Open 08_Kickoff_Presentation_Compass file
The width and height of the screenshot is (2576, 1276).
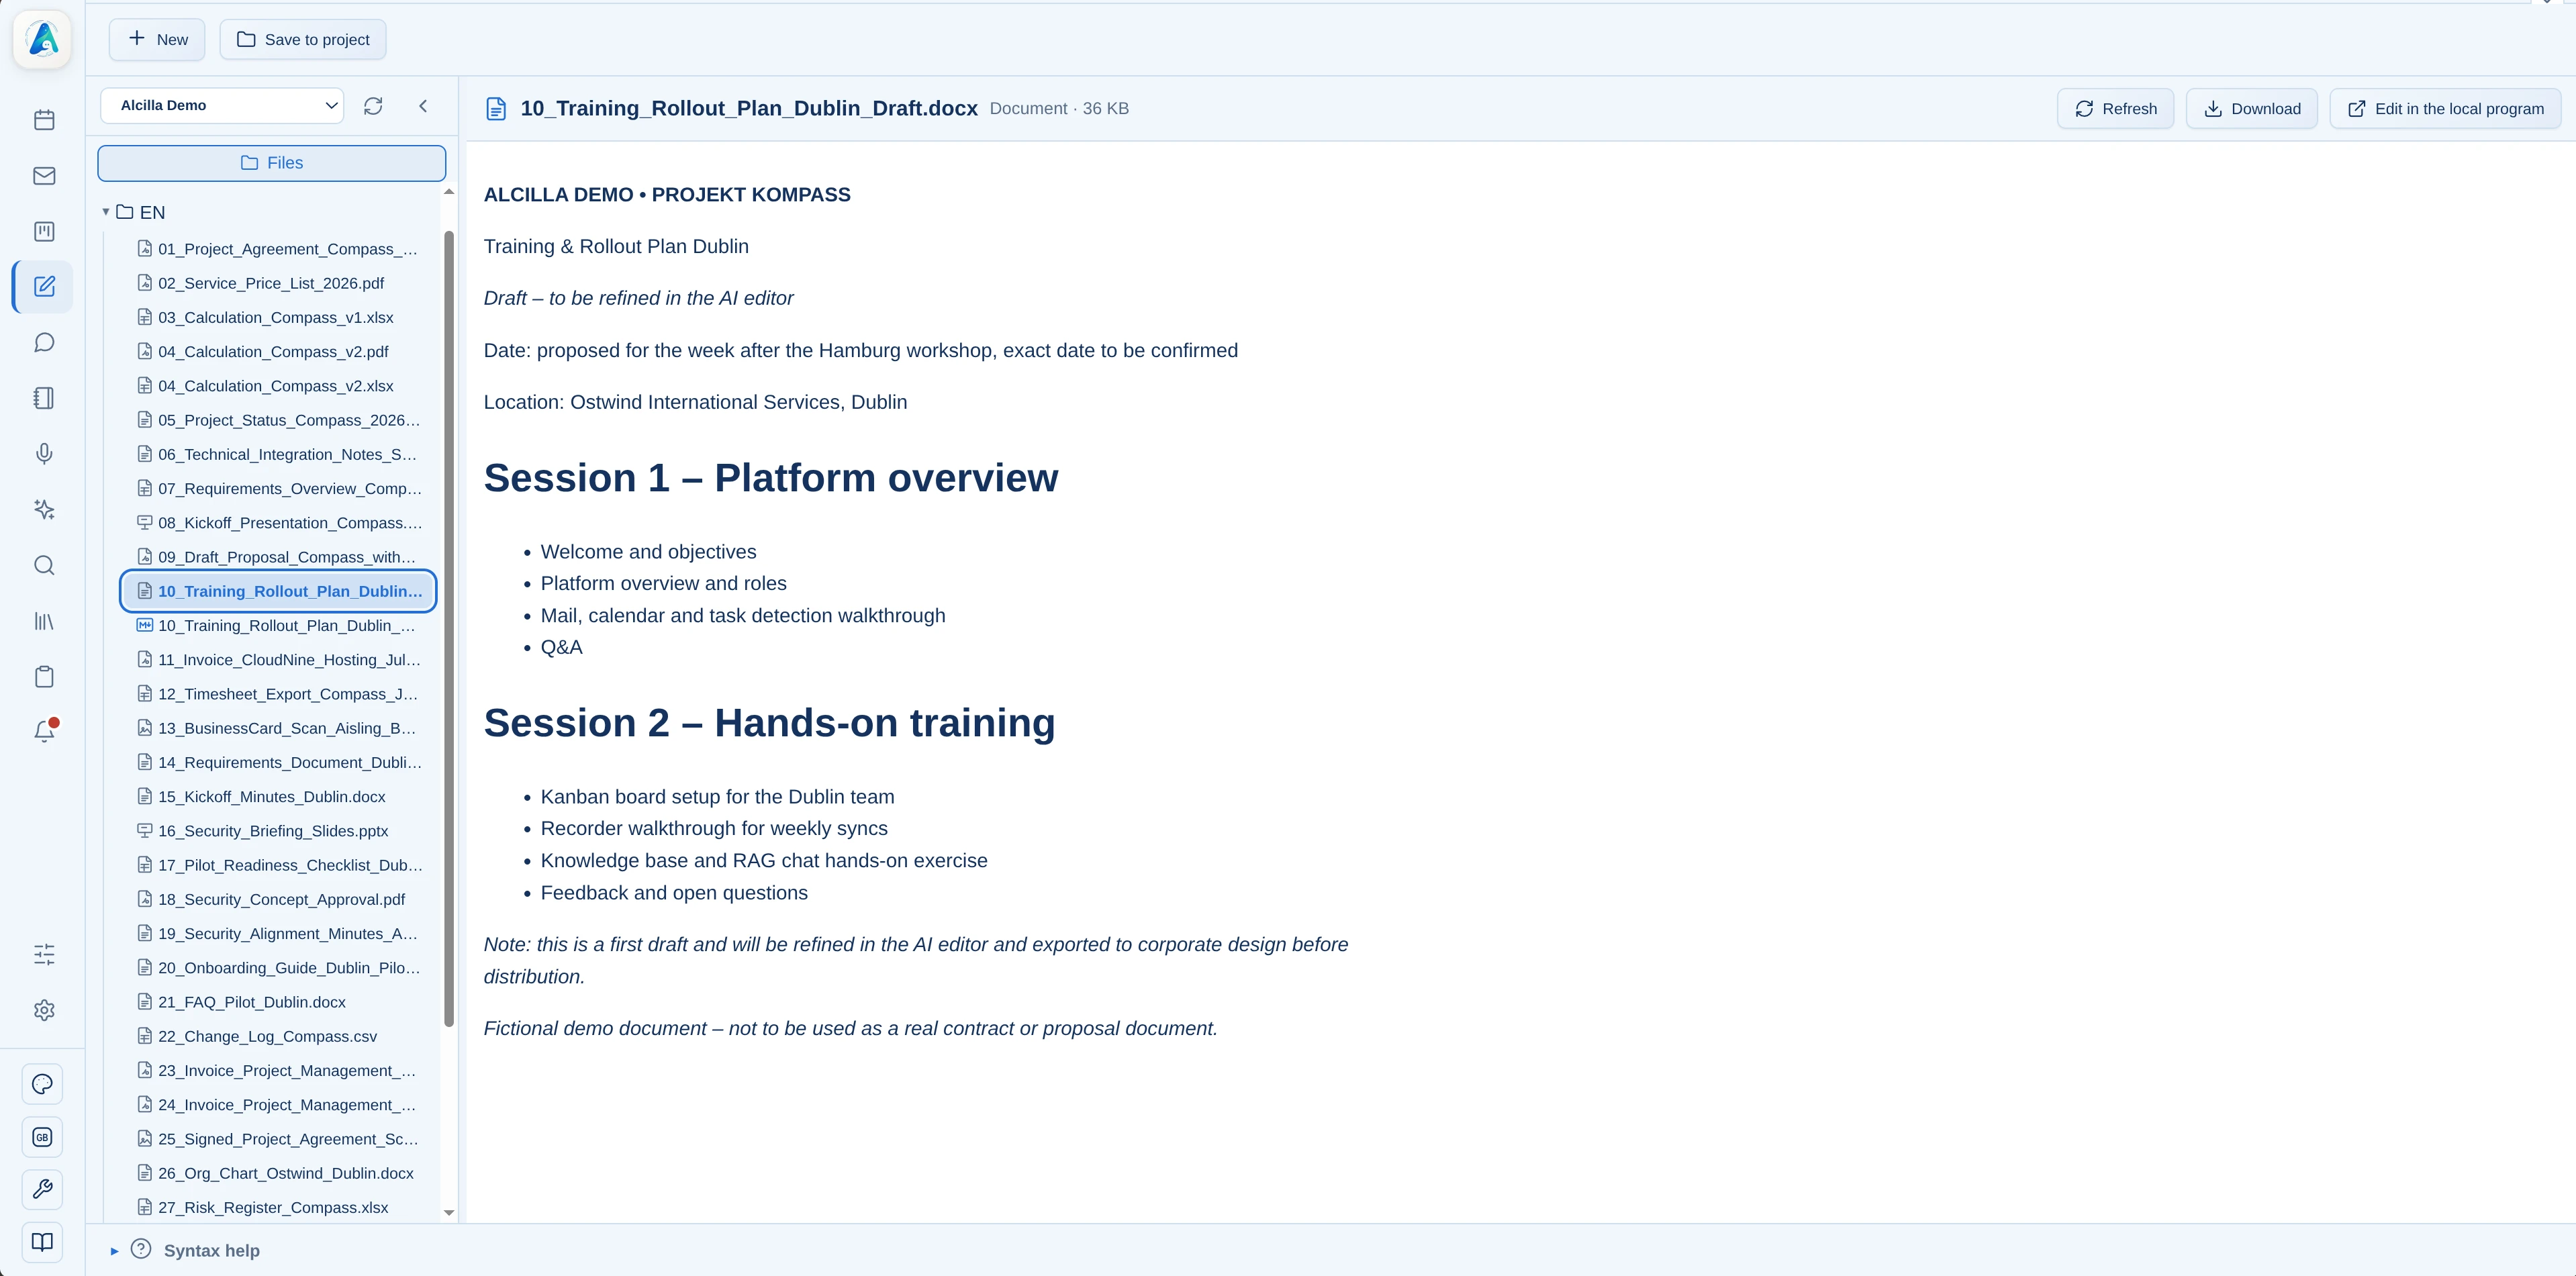click(x=278, y=523)
